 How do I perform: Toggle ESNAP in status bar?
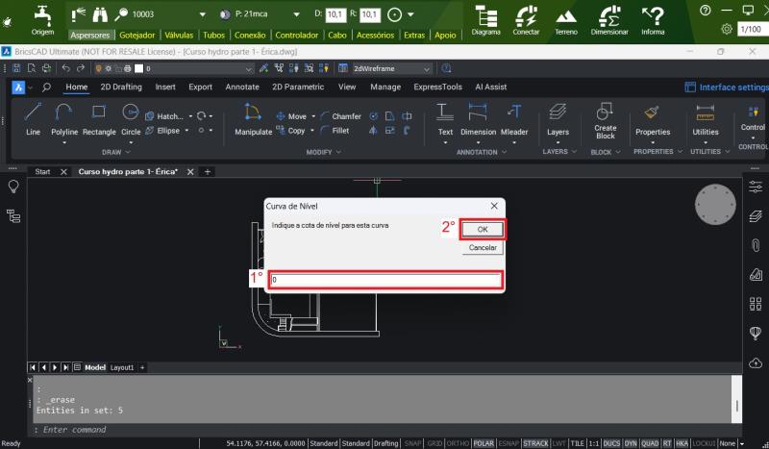[509, 443]
